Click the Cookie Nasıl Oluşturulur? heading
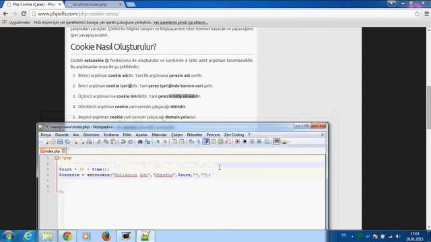 coord(113,47)
